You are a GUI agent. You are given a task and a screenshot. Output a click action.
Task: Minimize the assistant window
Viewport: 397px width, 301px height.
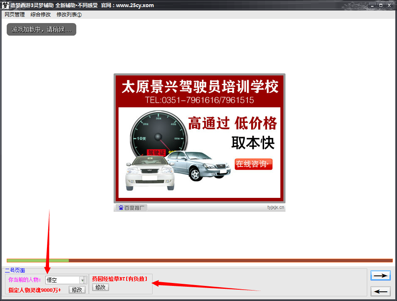(372, 5)
